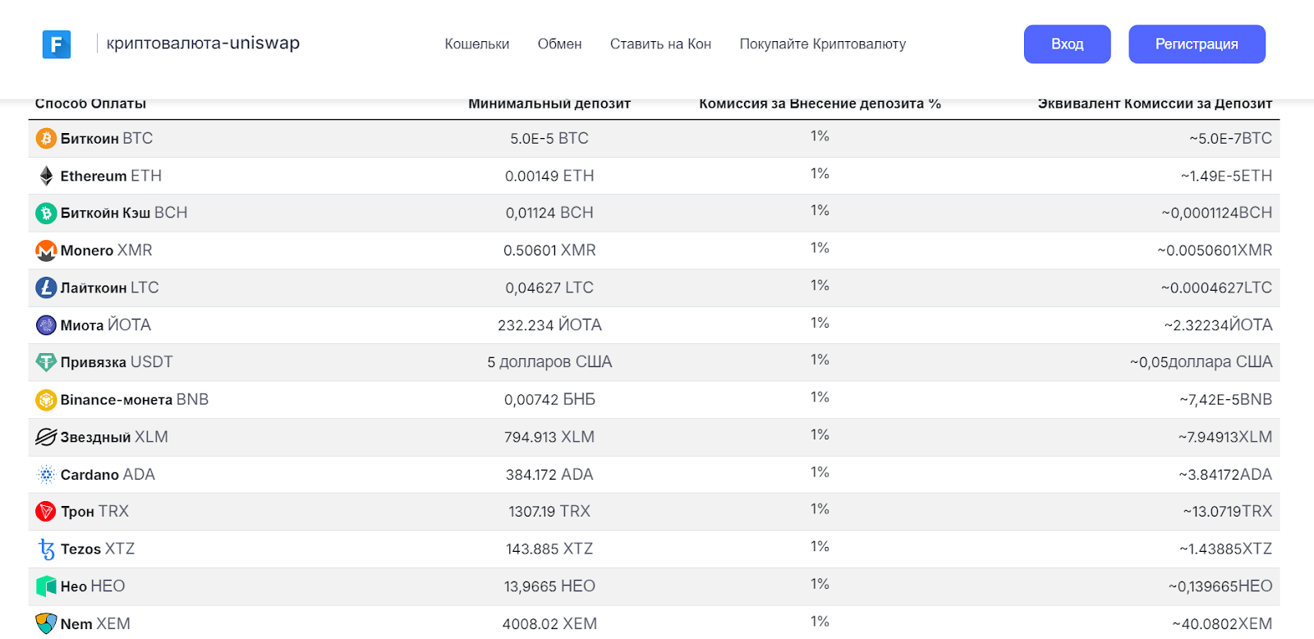Open the Обмен navigation item
1314x639 pixels.
[x=559, y=44]
